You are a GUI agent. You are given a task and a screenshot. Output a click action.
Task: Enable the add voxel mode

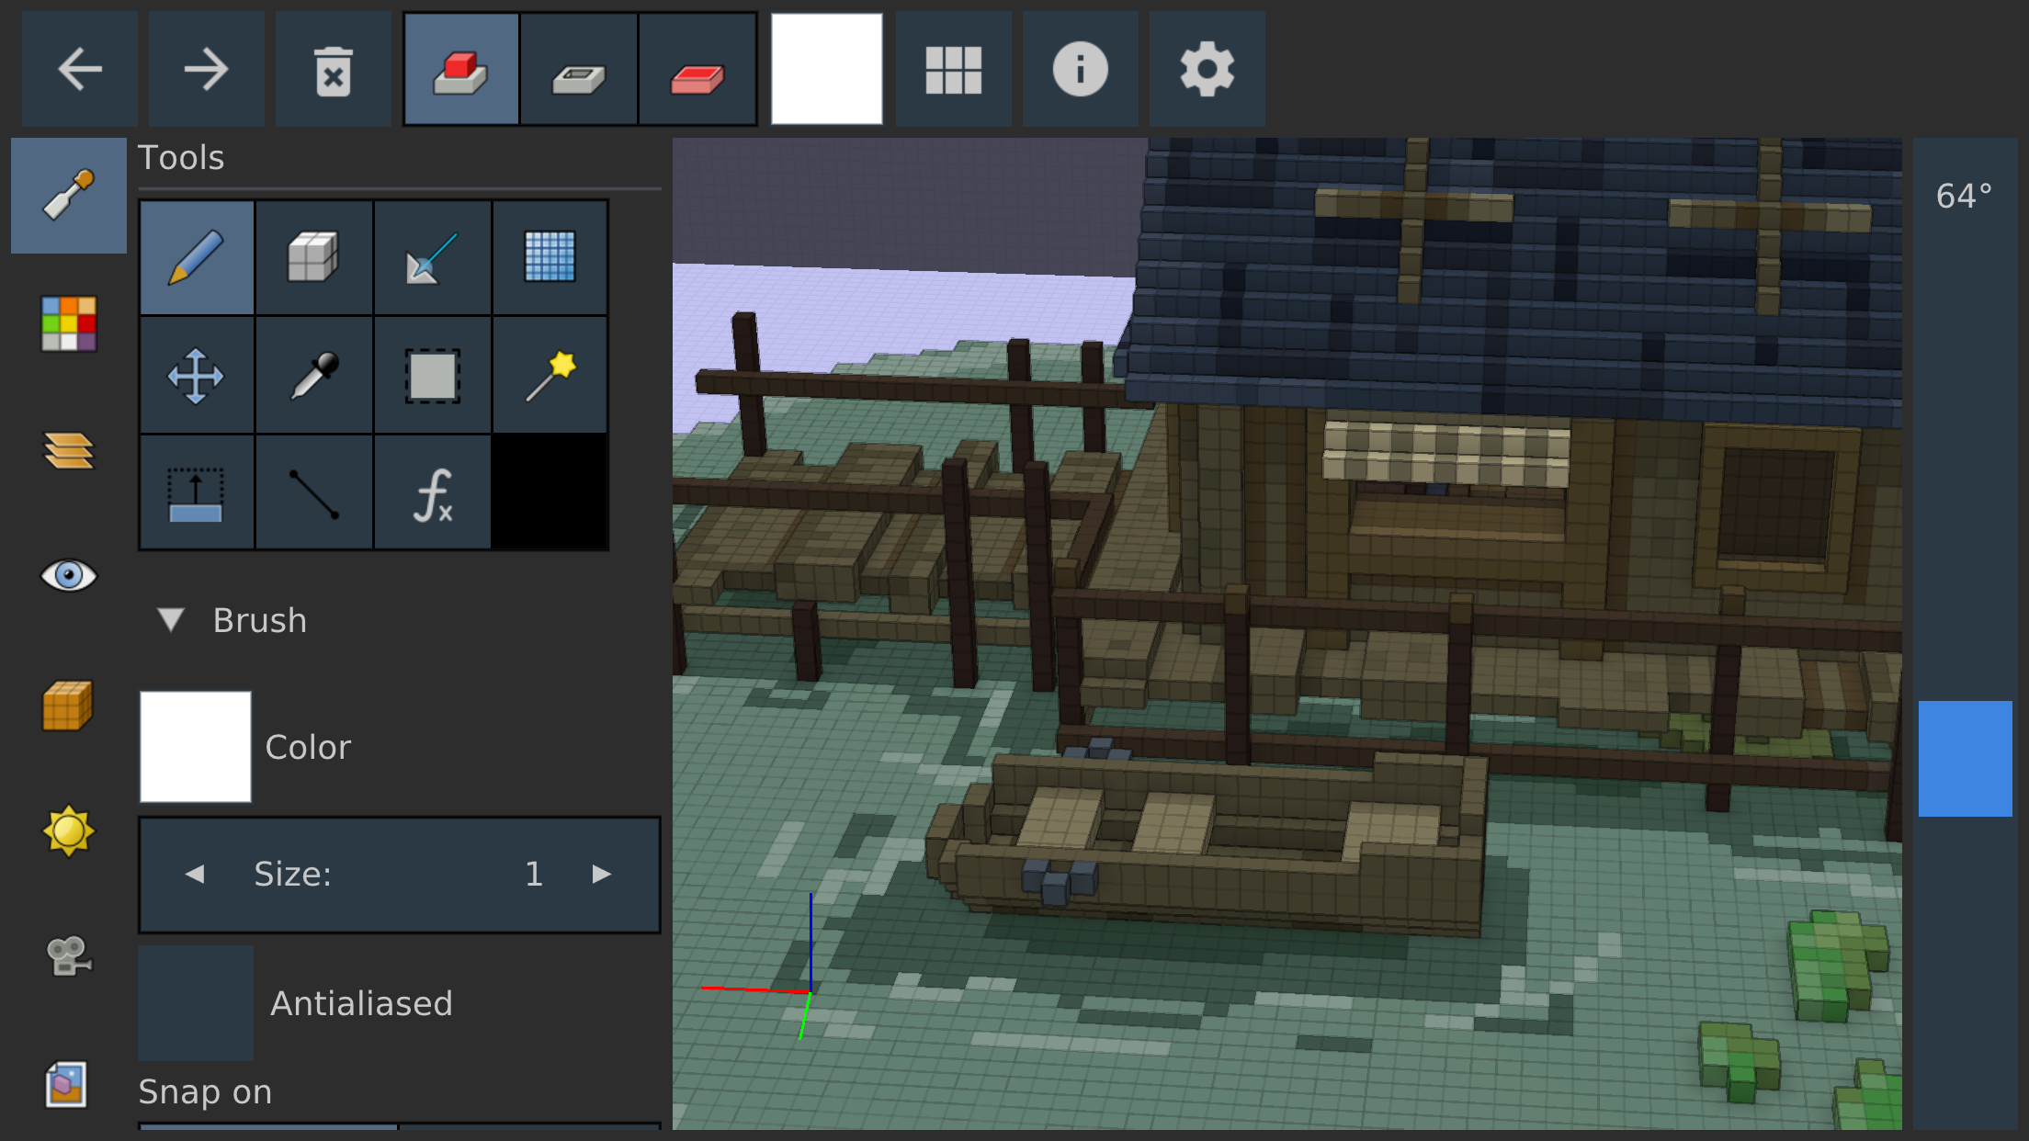pos(461,70)
